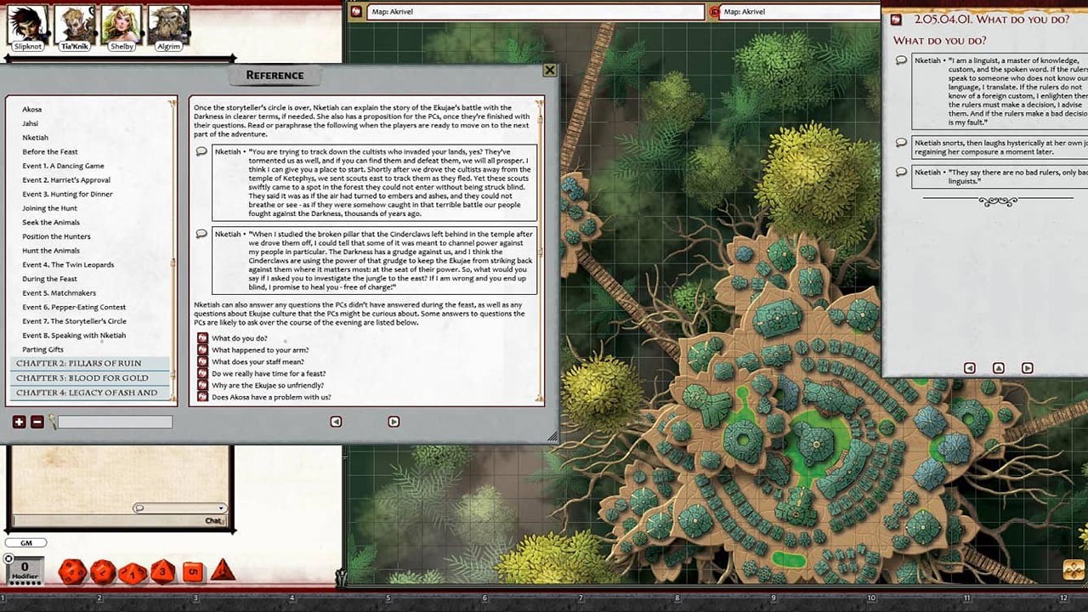The height and width of the screenshot is (612, 1088).
Task: Roll the d12 die
Action: (102, 571)
